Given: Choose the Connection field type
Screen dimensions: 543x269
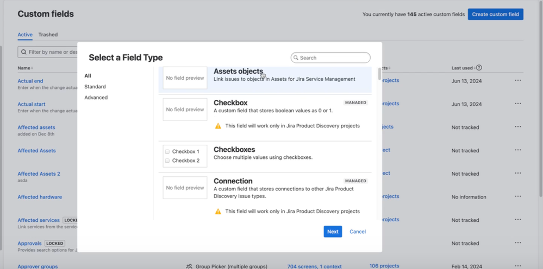Looking at the screenshot, I should tap(265, 197).
